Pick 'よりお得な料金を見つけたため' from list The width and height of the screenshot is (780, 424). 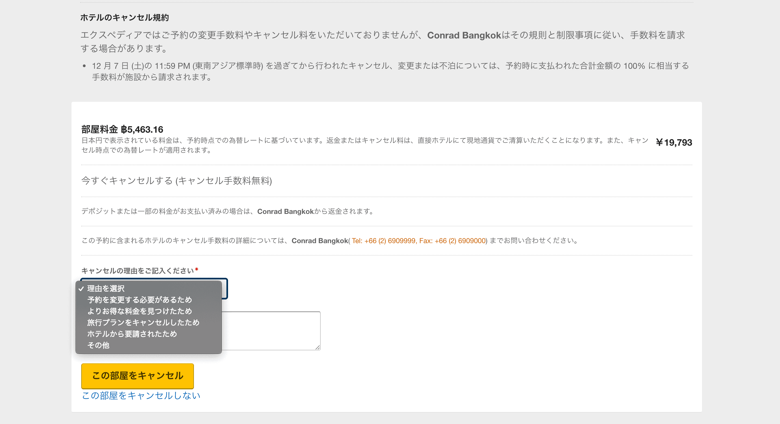[x=139, y=311]
